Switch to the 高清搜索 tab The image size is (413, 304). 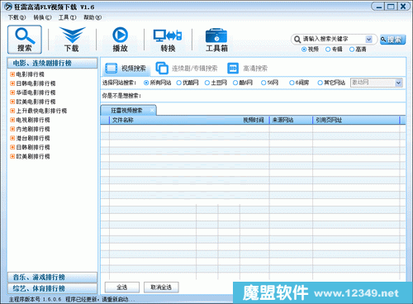point(248,68)
